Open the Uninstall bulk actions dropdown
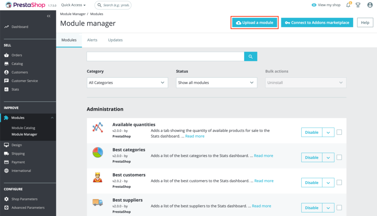377x216 pixels. [306, 83]
